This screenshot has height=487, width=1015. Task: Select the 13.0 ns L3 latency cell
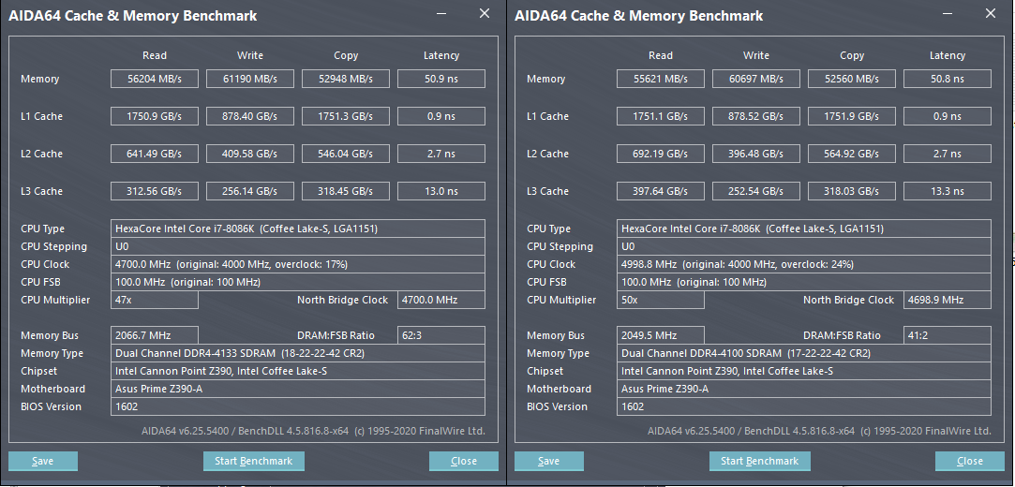click(x=441, y=192)
